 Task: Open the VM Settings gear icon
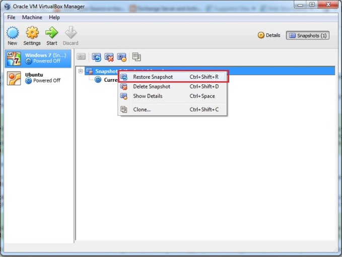32,33
